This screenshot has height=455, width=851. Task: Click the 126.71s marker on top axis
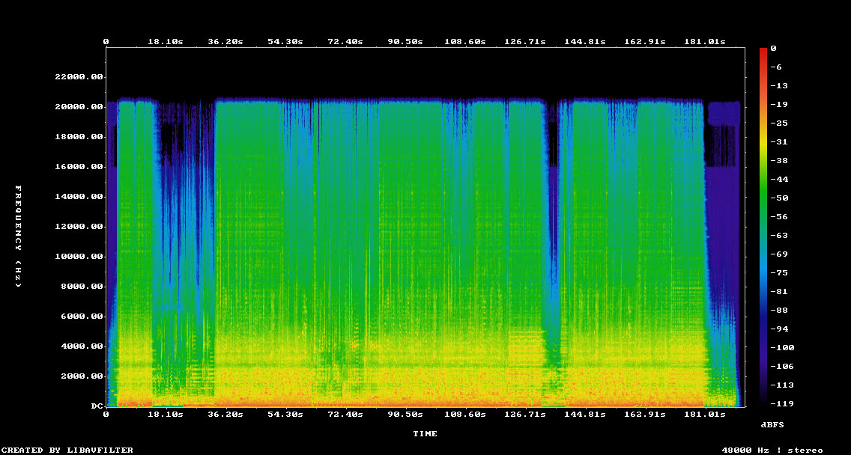(525, 42)
